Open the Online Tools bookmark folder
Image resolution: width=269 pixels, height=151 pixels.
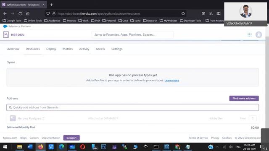33,21
